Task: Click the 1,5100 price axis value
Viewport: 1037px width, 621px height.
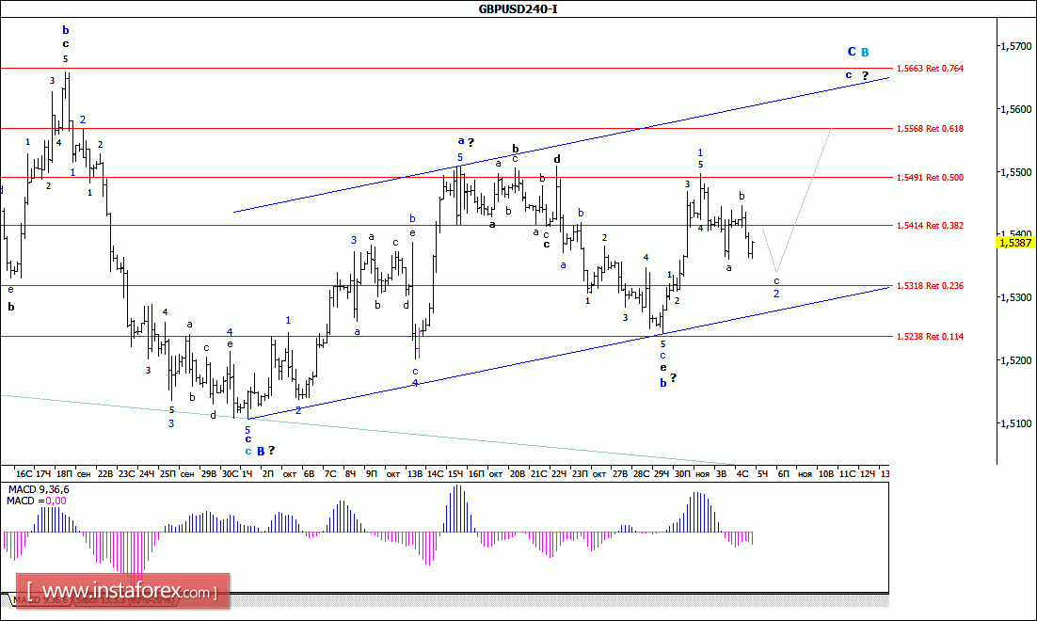Action: [x=1016, y=423]
